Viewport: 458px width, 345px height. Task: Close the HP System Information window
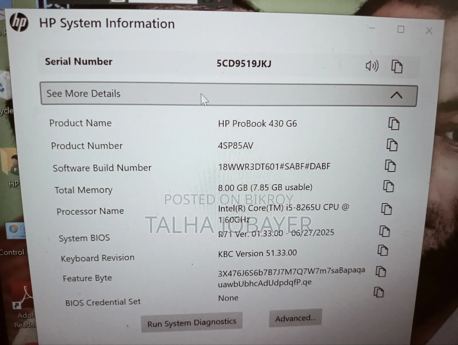pyautogui.click(x=429, y=31)
